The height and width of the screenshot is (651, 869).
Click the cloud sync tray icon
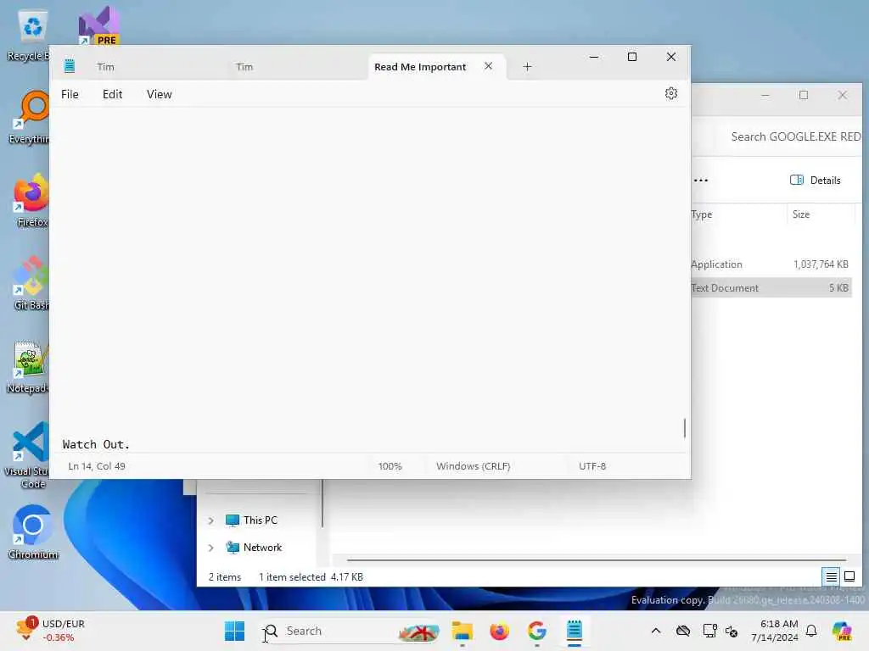(x=683, y=631)
